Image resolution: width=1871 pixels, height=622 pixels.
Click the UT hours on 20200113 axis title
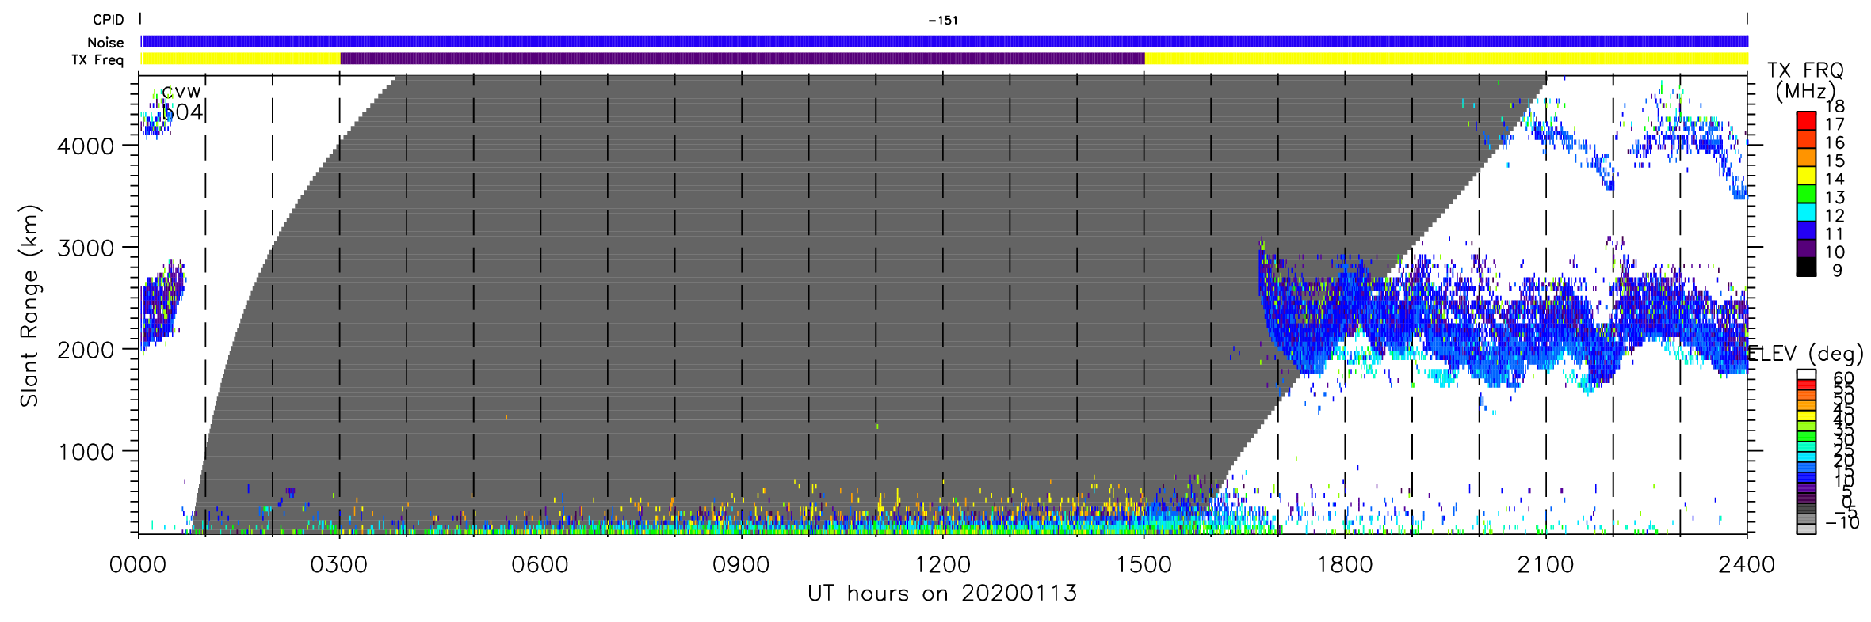click(x=943, y=594)
